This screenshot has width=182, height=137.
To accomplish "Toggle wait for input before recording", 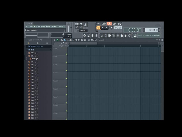I will [x=104, y=24].
